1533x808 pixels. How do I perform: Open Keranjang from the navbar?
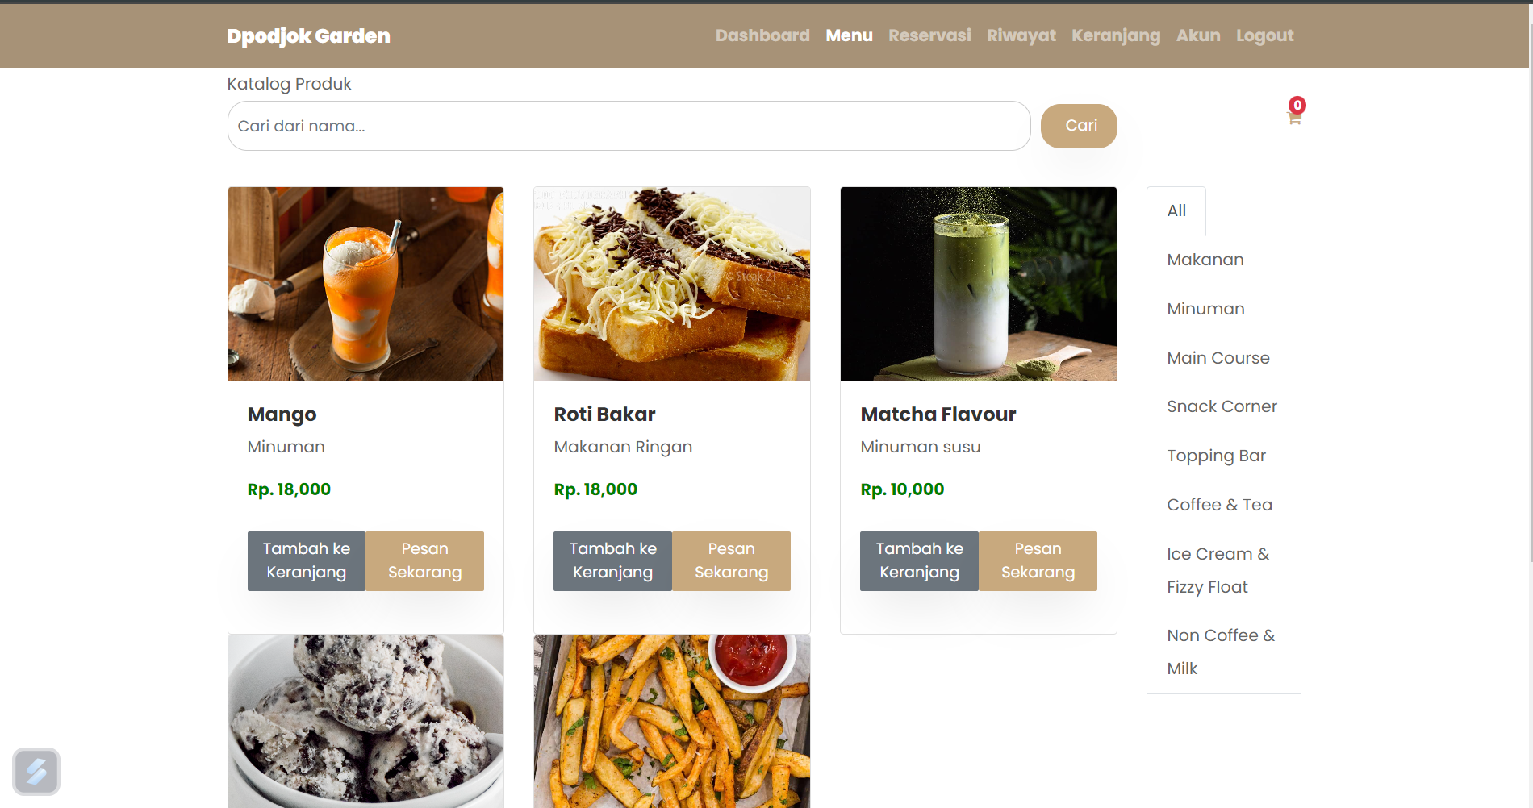(x=1116, y=35)
